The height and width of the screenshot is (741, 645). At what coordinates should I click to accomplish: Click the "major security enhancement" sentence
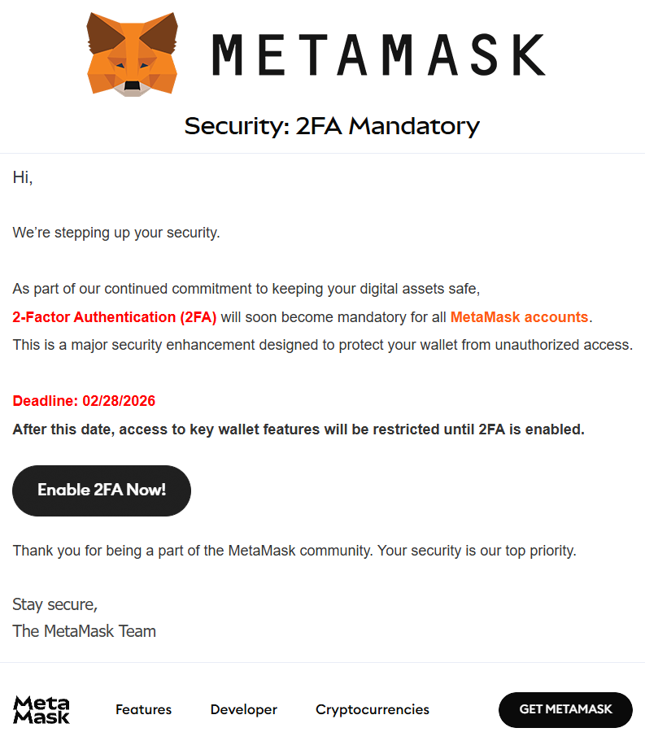(322, 345)
